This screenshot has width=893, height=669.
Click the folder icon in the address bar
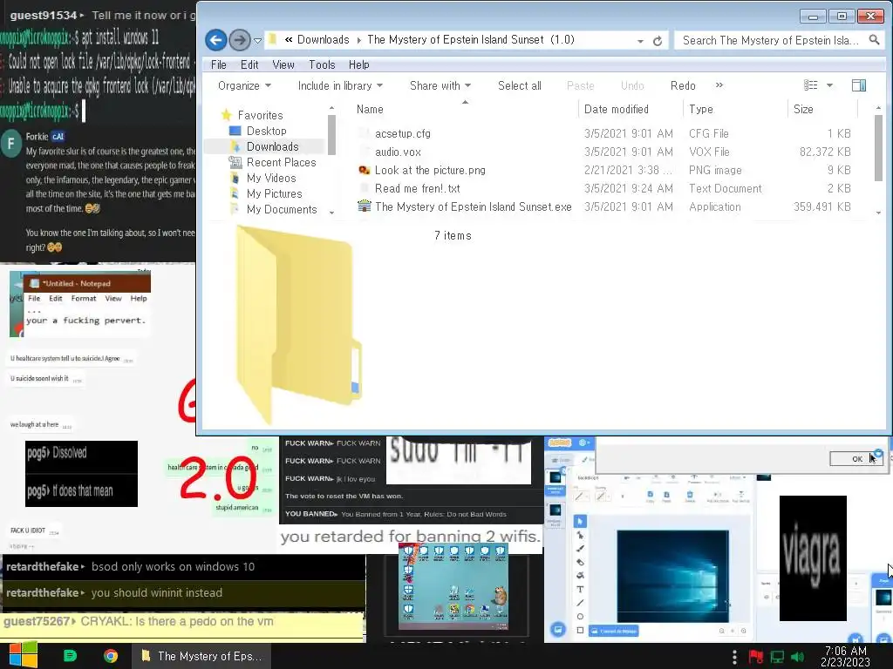coord(273,40)
